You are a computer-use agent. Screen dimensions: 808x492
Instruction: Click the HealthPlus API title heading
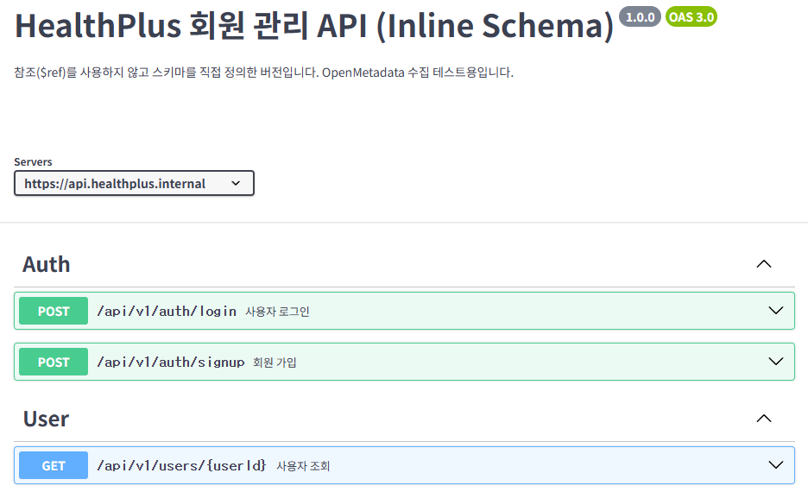click(x=314, y=26)
